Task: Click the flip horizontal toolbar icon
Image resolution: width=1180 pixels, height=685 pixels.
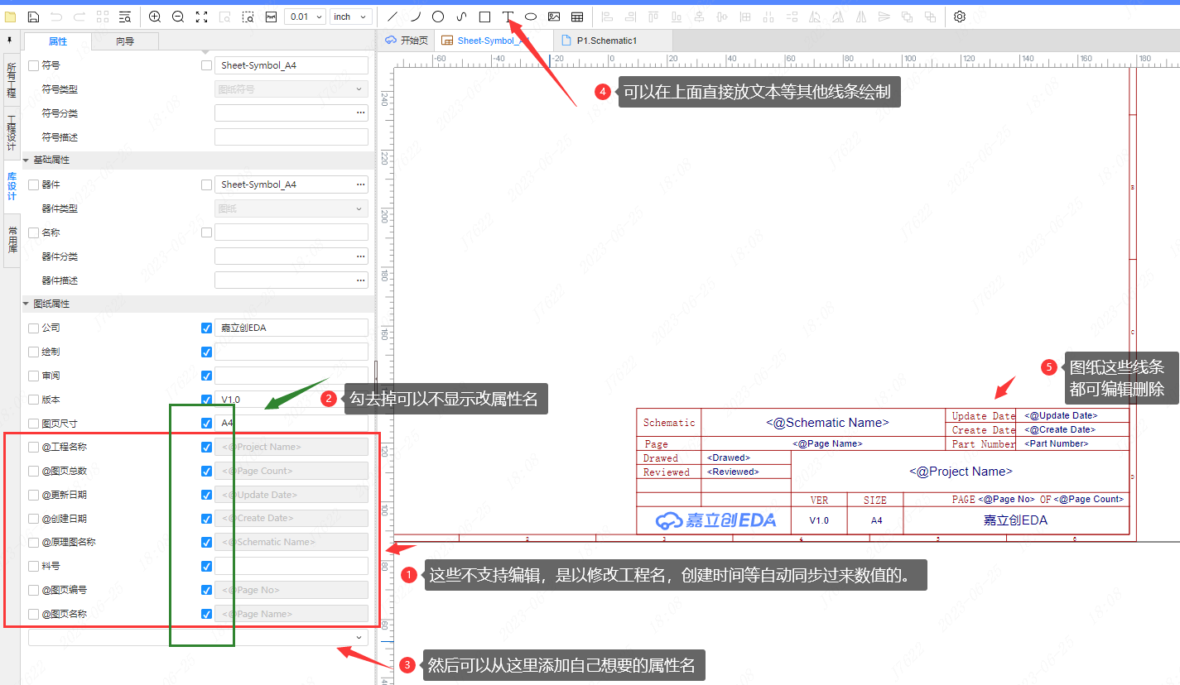Action: (860, 16)
